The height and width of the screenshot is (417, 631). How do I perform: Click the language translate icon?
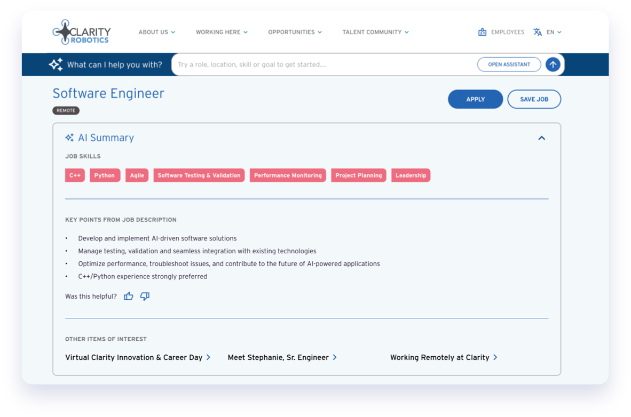point(538,32)
